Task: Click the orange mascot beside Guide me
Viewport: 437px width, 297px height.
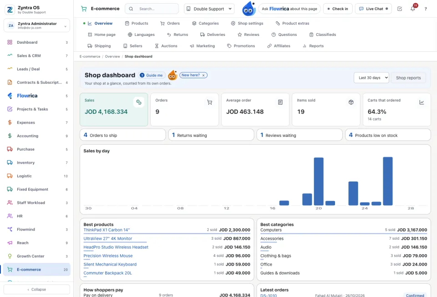Action: (x=173, y=75)
